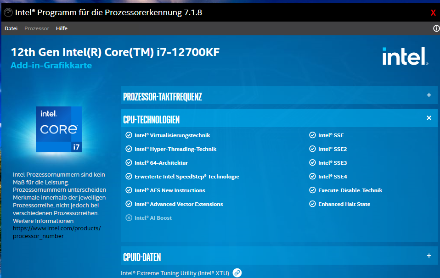Open the intel.com processor_number link

coord(56,232)
